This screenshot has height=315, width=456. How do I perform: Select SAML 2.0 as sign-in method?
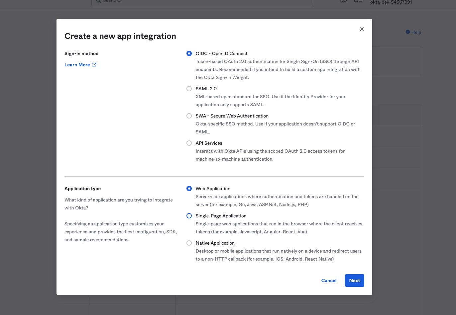click(x=189, y=89)
